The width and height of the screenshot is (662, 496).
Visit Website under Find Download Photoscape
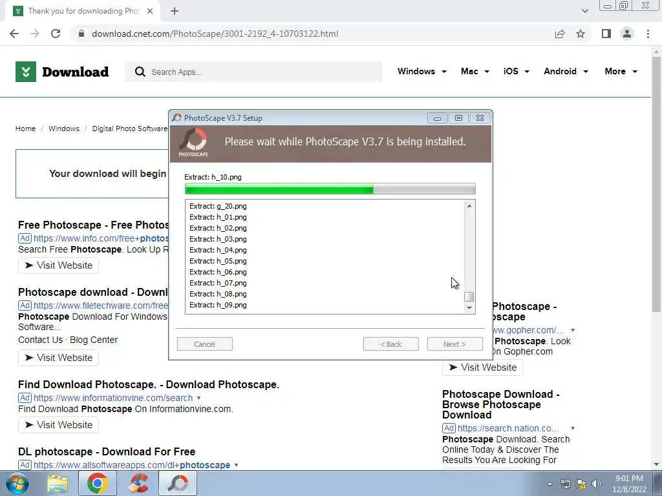tap(58, 425)
